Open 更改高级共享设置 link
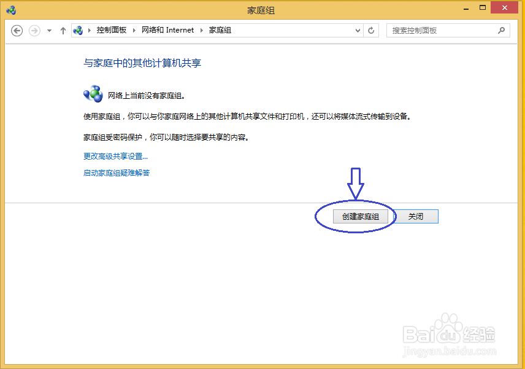525x369 pixels. pyautogui.click(x=115, y=156)
